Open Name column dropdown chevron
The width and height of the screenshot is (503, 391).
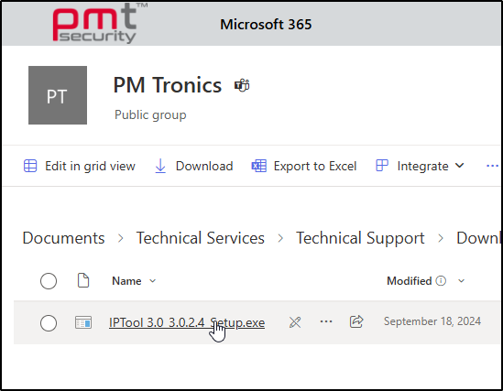(153, 281)
